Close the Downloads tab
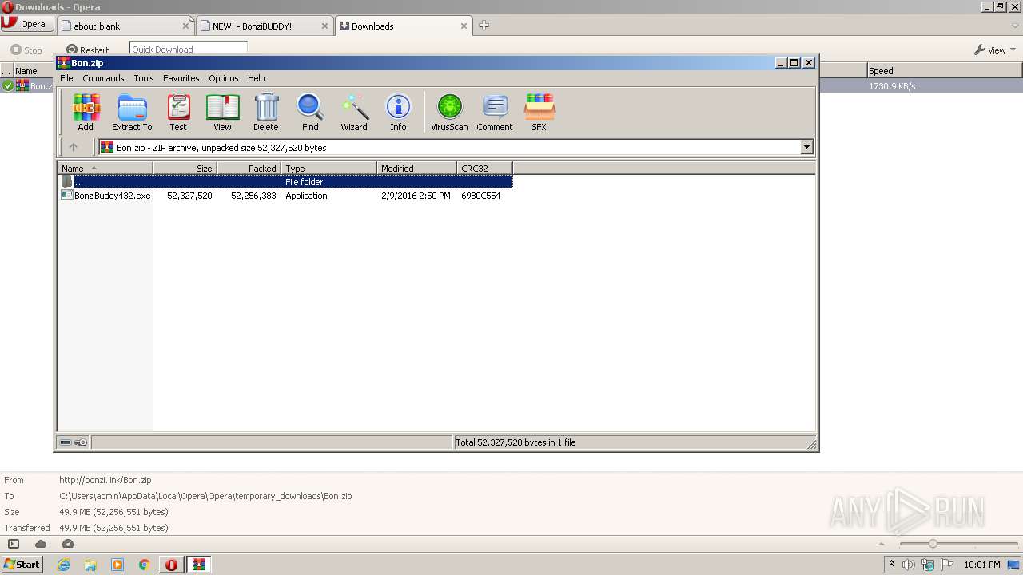1023x575 pixels. [464, 26]
